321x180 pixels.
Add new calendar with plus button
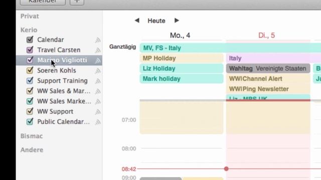click(x=77, y=2)
